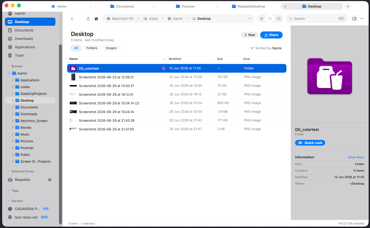The image size is (370, 228).
Task: Select Screenshot 2026-06-29 at 21.43.39 row
Action: [x=177, y=120]
